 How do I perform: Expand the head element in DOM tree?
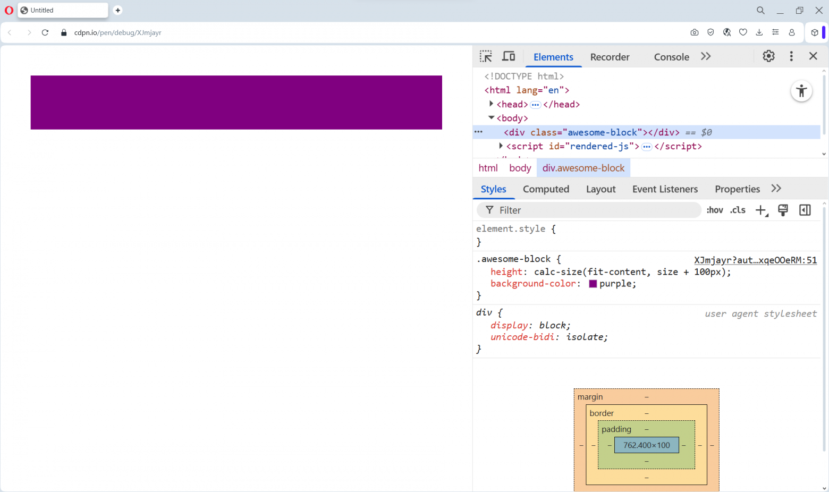(x=491, y=104)
